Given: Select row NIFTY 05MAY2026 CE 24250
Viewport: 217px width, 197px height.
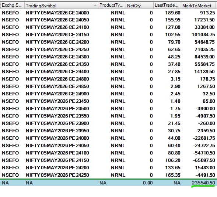Looking at the screenshot, I should (x=108, y=50).
